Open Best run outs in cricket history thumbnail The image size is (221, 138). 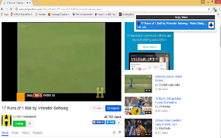pos(138,84)
